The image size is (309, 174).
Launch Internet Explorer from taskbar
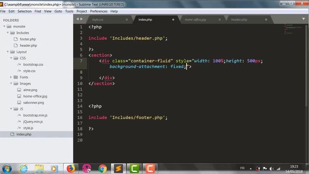[x=24, y=169]
